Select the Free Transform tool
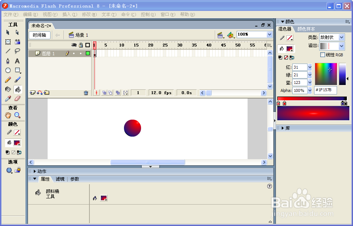Screen dimensions: 353x226 pyautogui.click(x=8, y=42)
